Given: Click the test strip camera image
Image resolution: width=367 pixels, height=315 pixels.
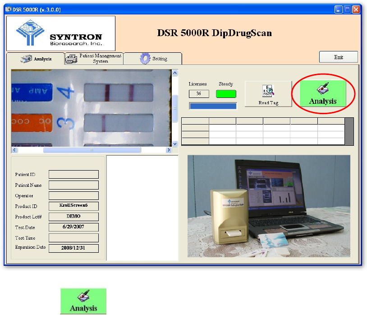Looking at the screenshot, I should click(91, 108).
